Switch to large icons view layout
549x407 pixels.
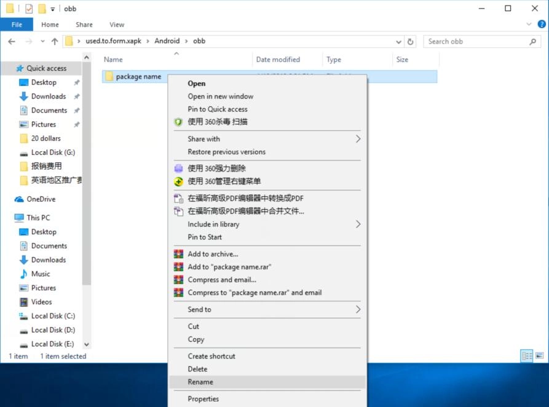(x=539, y=356)
